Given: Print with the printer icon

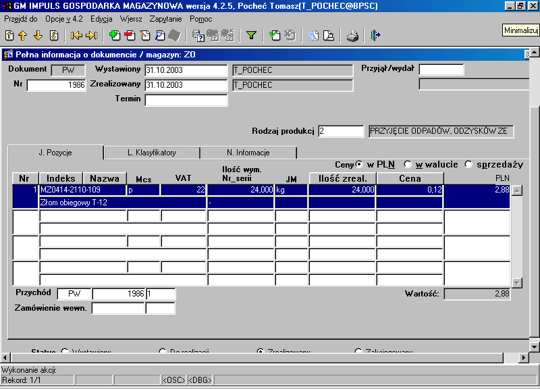Looking at the screenshot, I should [352, 35].
